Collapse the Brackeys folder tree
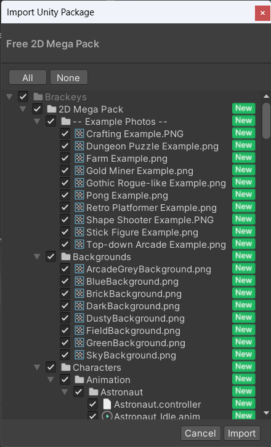Viewport: 271px width, 447px height. click(x=9, y=97)
